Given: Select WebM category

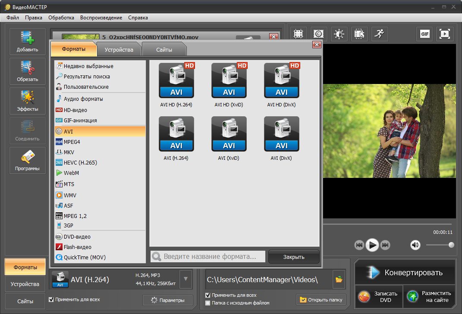Looking at the screenshot, I should pos(100,173).
